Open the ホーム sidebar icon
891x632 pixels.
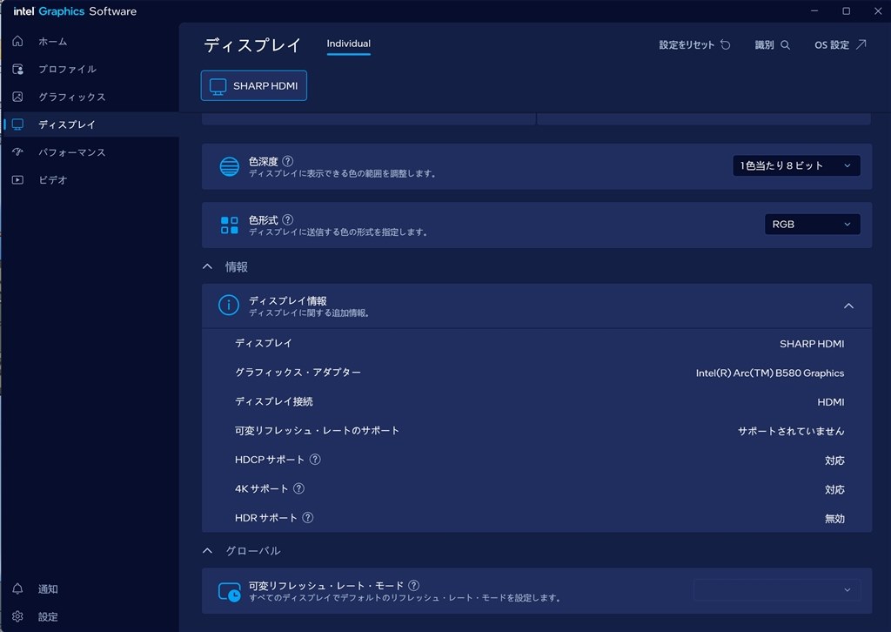point(17,41)
